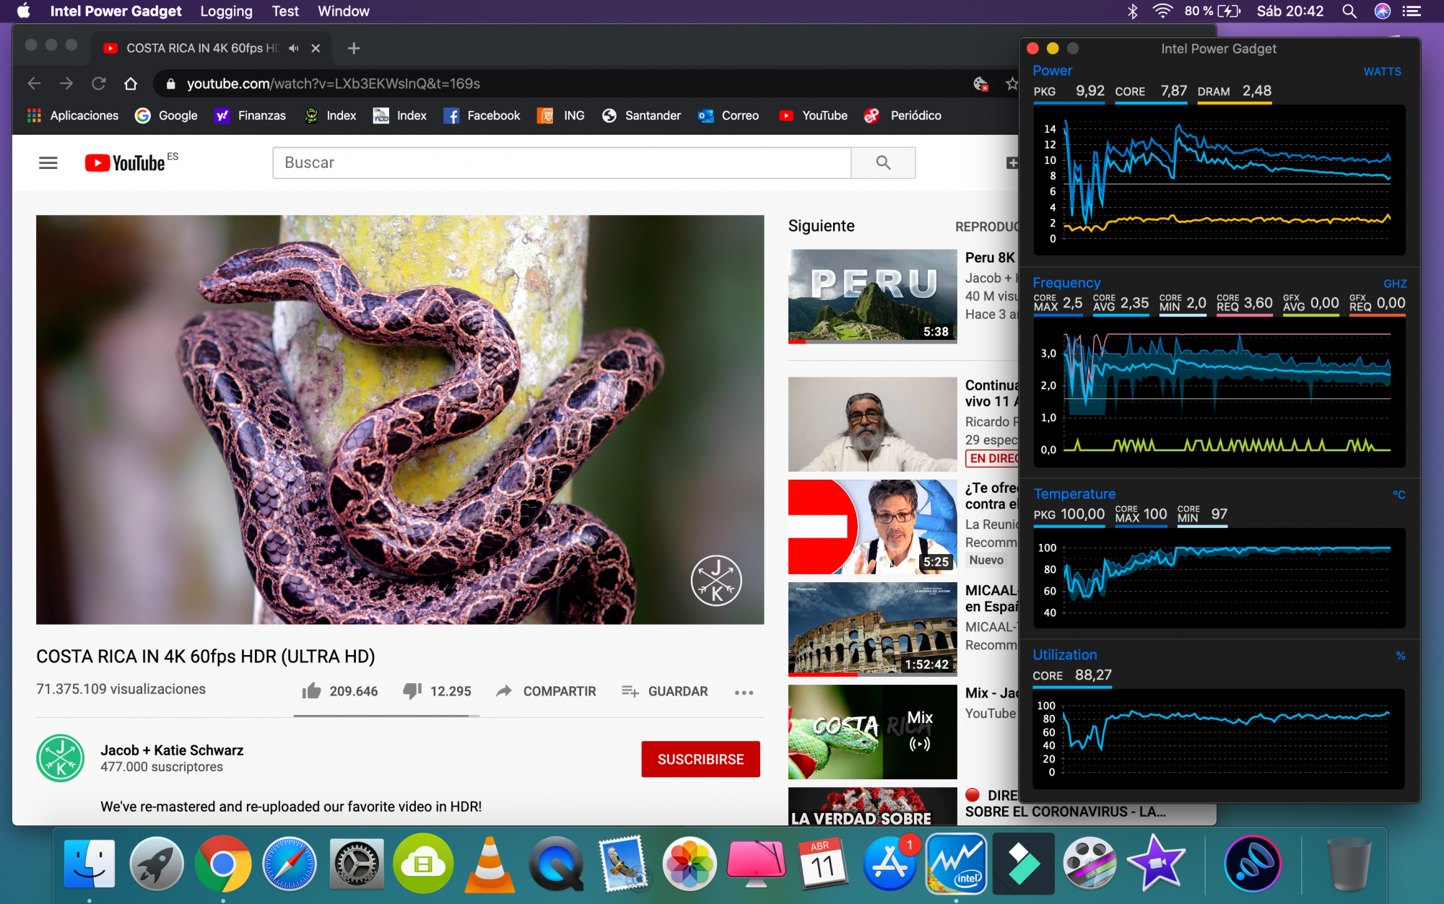Open the Correo bookmark
The image size is (1444, 904).
coord(728,115)
